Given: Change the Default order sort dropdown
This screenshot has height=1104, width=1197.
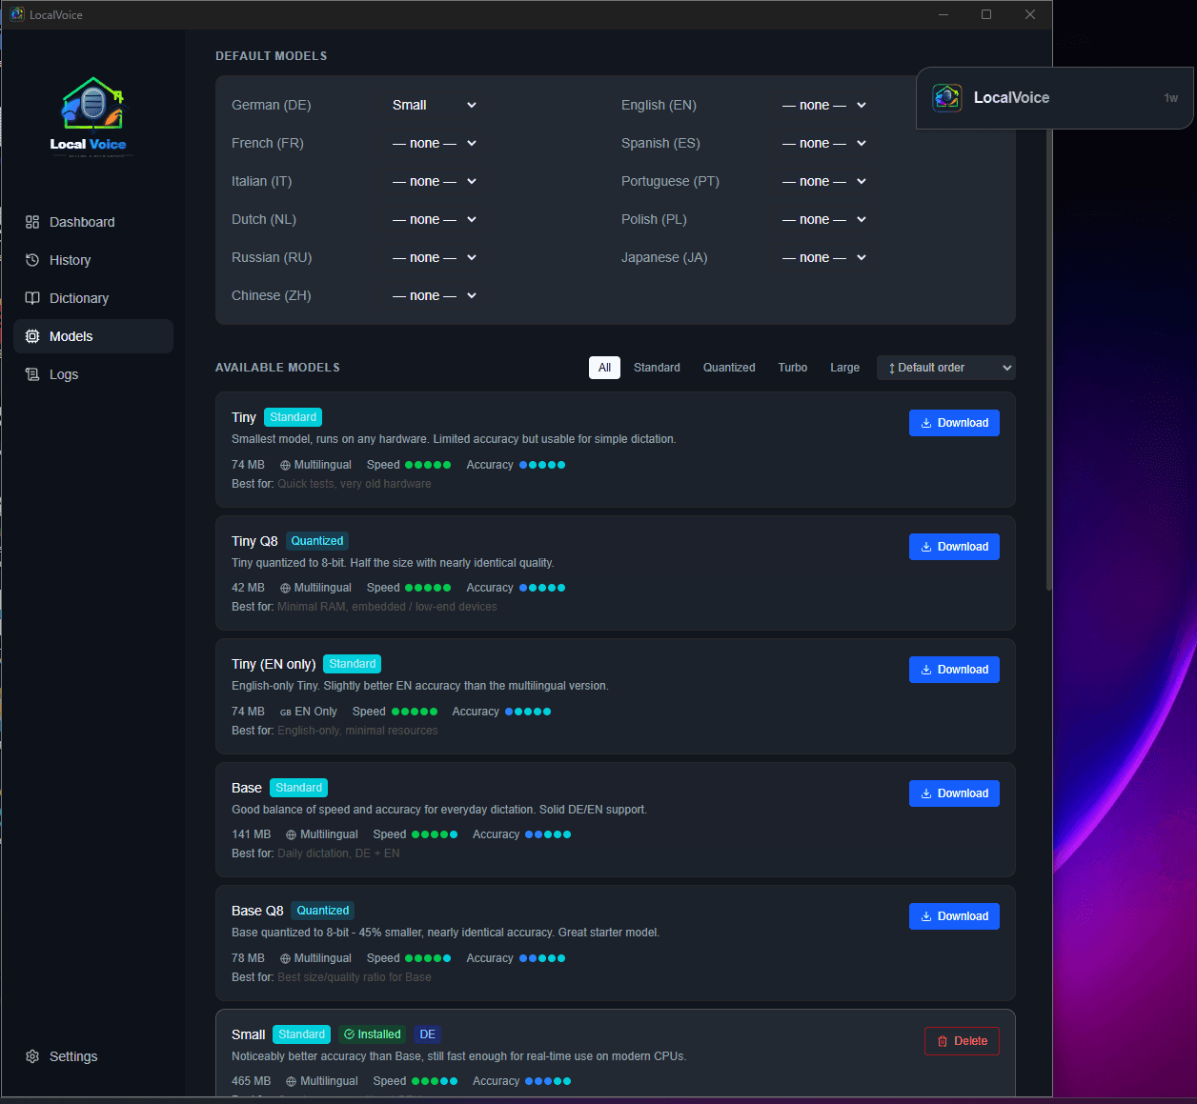Looking at the screenshot, I should click(x=945, y=367).
